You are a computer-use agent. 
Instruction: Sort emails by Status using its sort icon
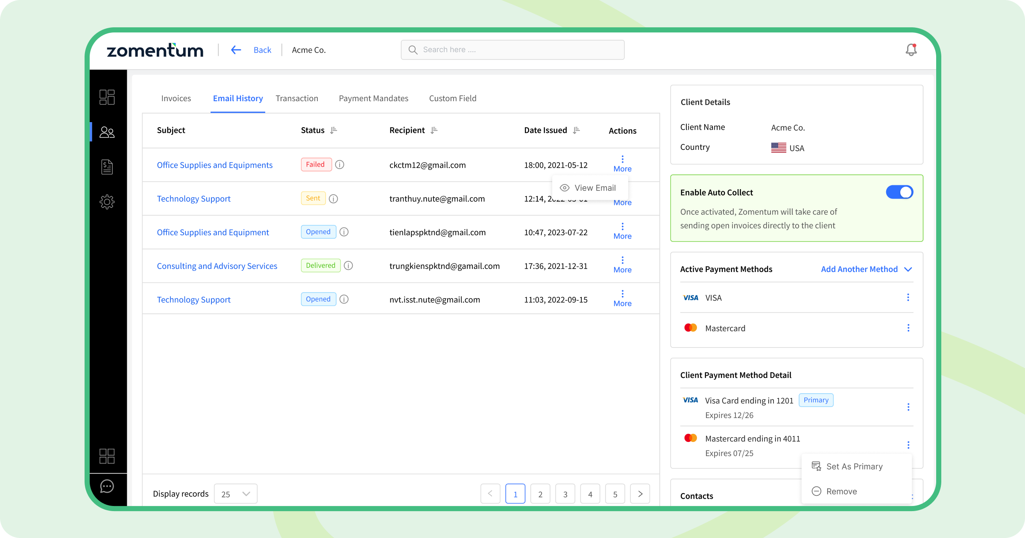[334, 130]
